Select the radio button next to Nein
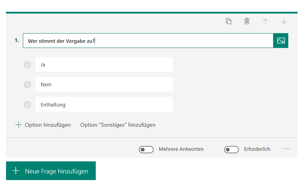Viewport: 300px width, 184px height. pos(27,85)
